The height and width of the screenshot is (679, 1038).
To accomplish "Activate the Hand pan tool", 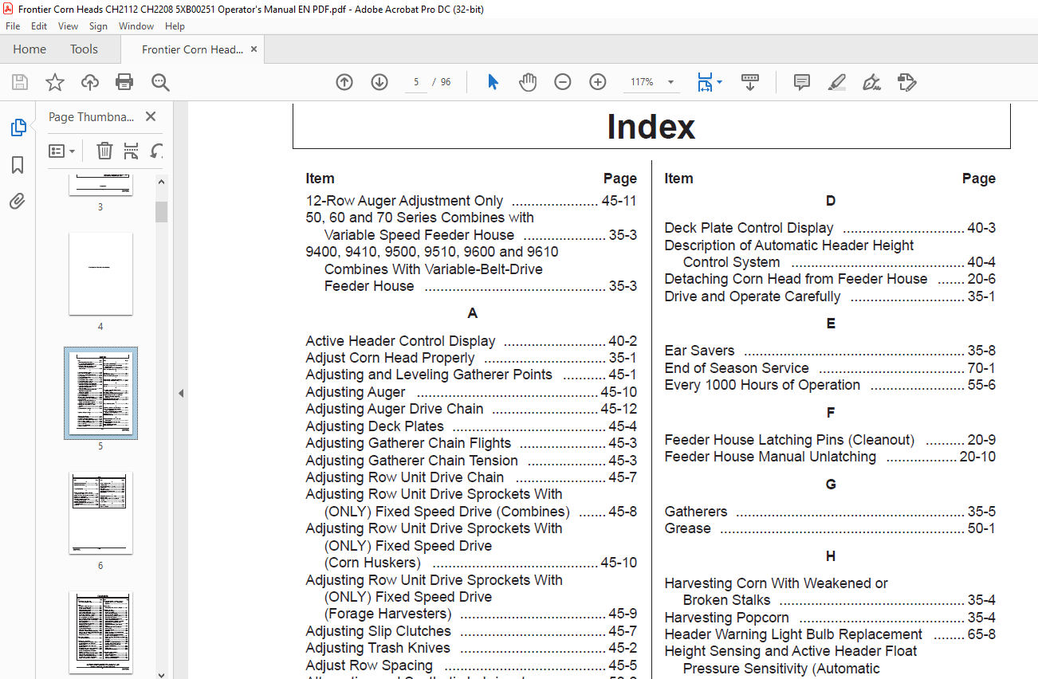I will [528, 82].
